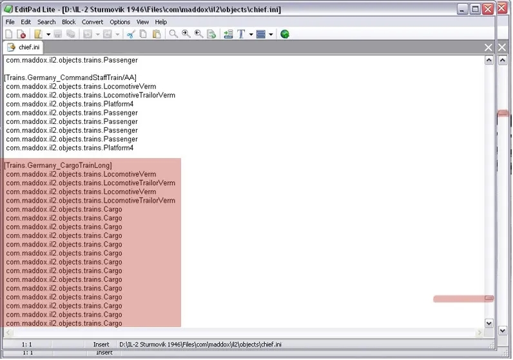Click the Undo toolbar icon
This screenshot has height=360, width=513.
[88, 34]
